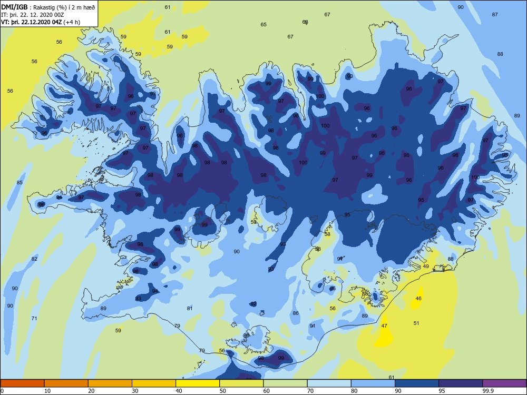Click the '10' tick label on the legend
Image resolution: width=527 pixels, height=395 pixels.
click(x=47, y=391)
